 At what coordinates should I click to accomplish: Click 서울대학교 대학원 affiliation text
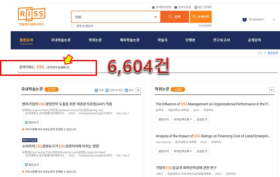point(178,110)
